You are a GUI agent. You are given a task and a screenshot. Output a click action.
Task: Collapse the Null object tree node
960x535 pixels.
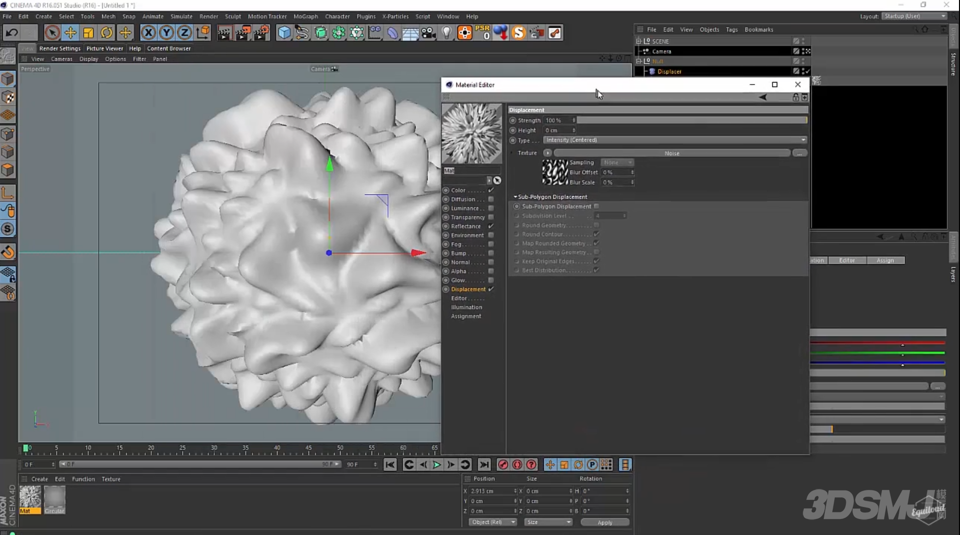(x=638, y=61)
